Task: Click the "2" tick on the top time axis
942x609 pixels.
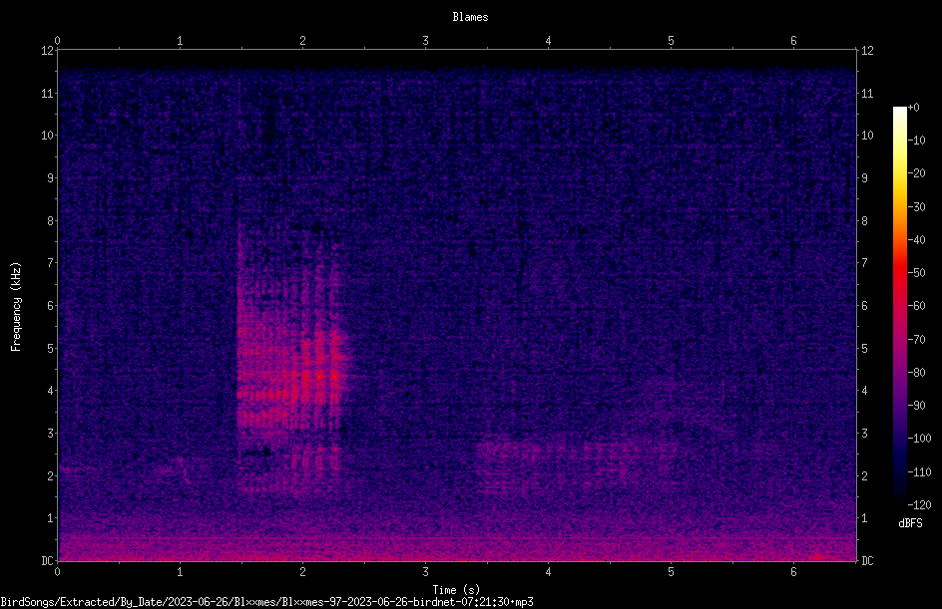Action: click(302, 40)
